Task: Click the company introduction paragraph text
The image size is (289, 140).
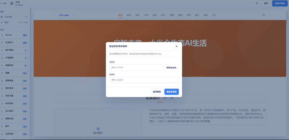Action: [x=208, y=116]
